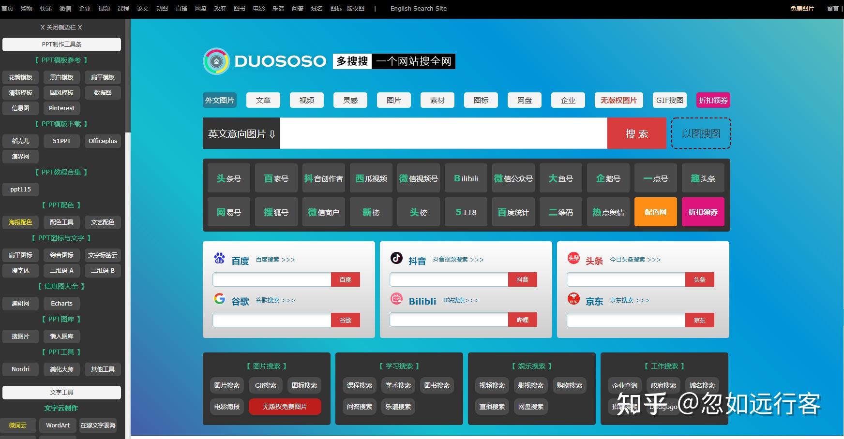Open the Bilibili shortcut tile

466,178
